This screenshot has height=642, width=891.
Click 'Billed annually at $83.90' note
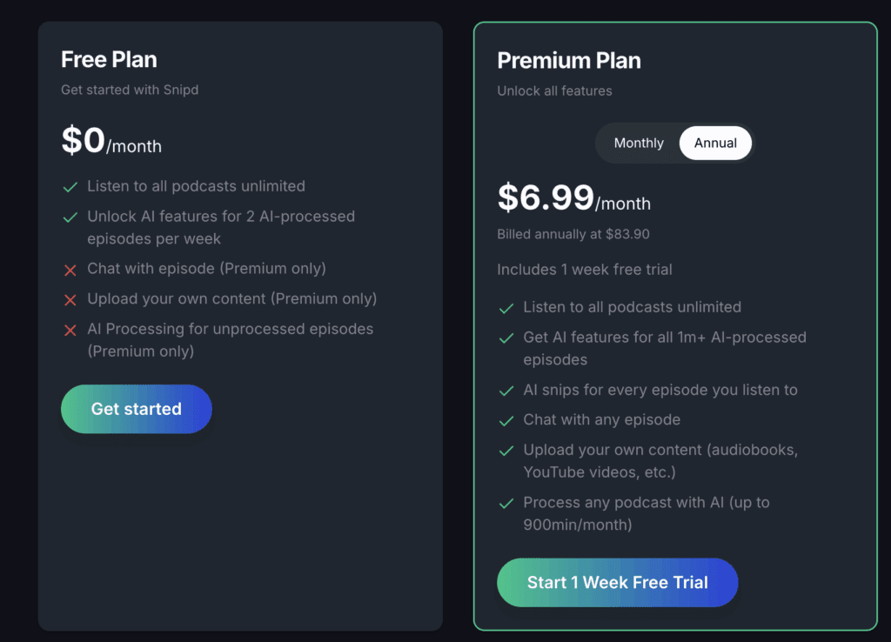tap(573, 235)
